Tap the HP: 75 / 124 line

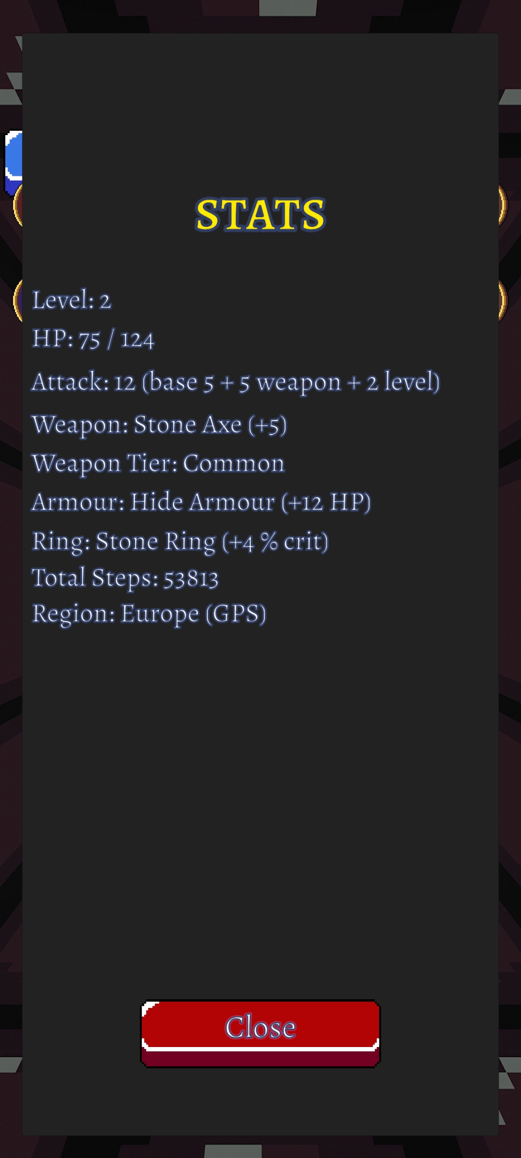(93, 339)
